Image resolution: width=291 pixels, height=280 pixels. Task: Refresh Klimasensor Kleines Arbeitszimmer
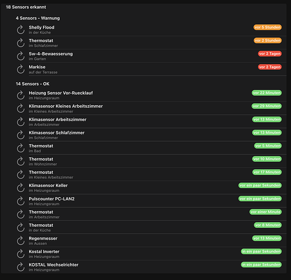(21, 109)
